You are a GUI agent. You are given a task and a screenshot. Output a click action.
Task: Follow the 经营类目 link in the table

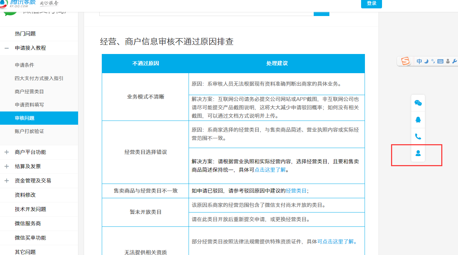pyautogui.click(x=296, y=191)
